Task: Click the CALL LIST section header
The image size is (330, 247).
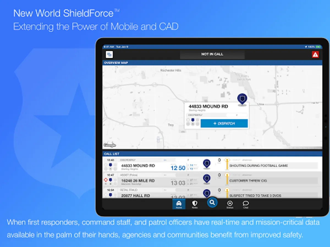Action: (x=212, y=154)
